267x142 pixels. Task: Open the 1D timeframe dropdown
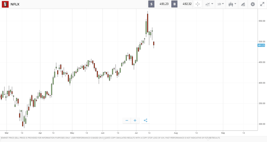coord(221,4)
